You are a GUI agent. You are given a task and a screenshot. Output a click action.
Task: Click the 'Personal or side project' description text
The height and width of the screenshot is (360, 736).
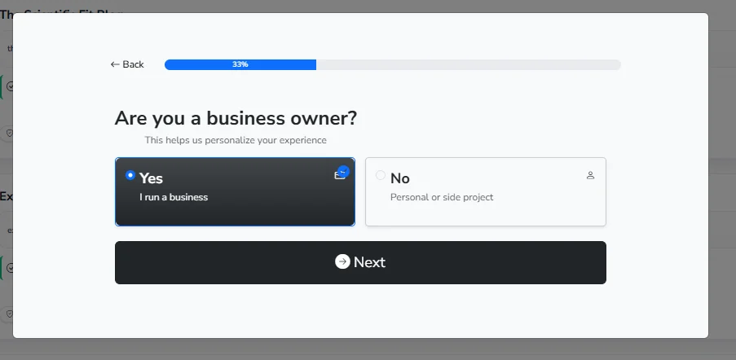441,197
